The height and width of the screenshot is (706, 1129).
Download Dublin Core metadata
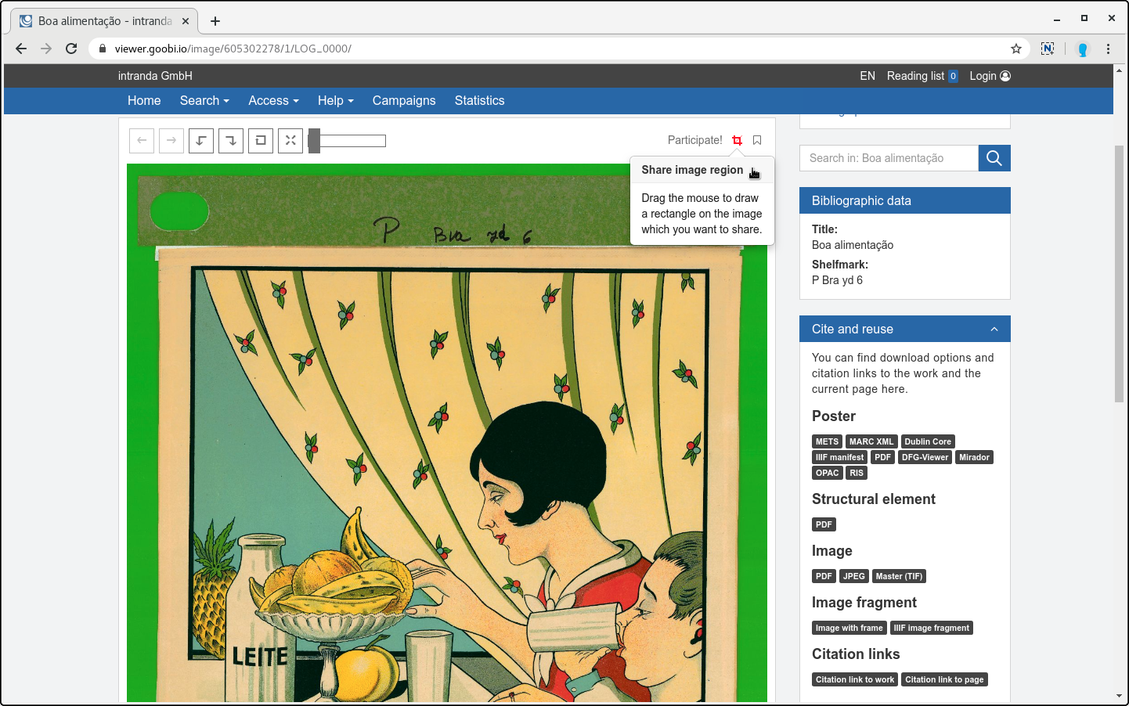pyautogui.click(x=928, y=441)
